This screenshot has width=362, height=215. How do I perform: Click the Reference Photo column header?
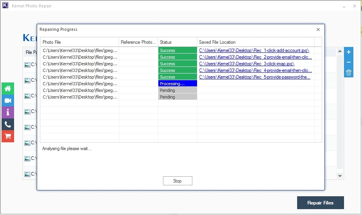138,42
